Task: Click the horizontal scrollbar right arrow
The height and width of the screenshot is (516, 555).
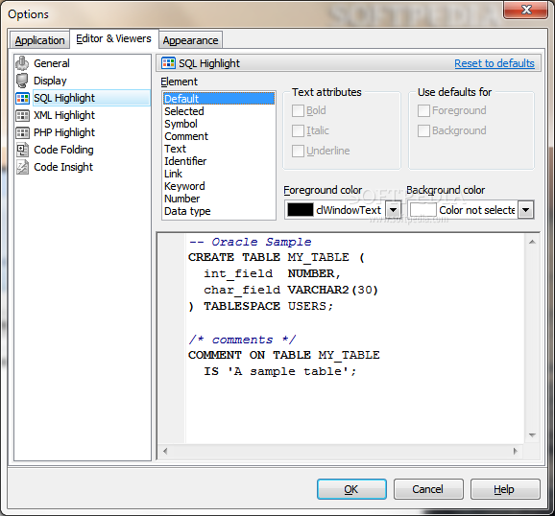Action: [x=515, y=451]
